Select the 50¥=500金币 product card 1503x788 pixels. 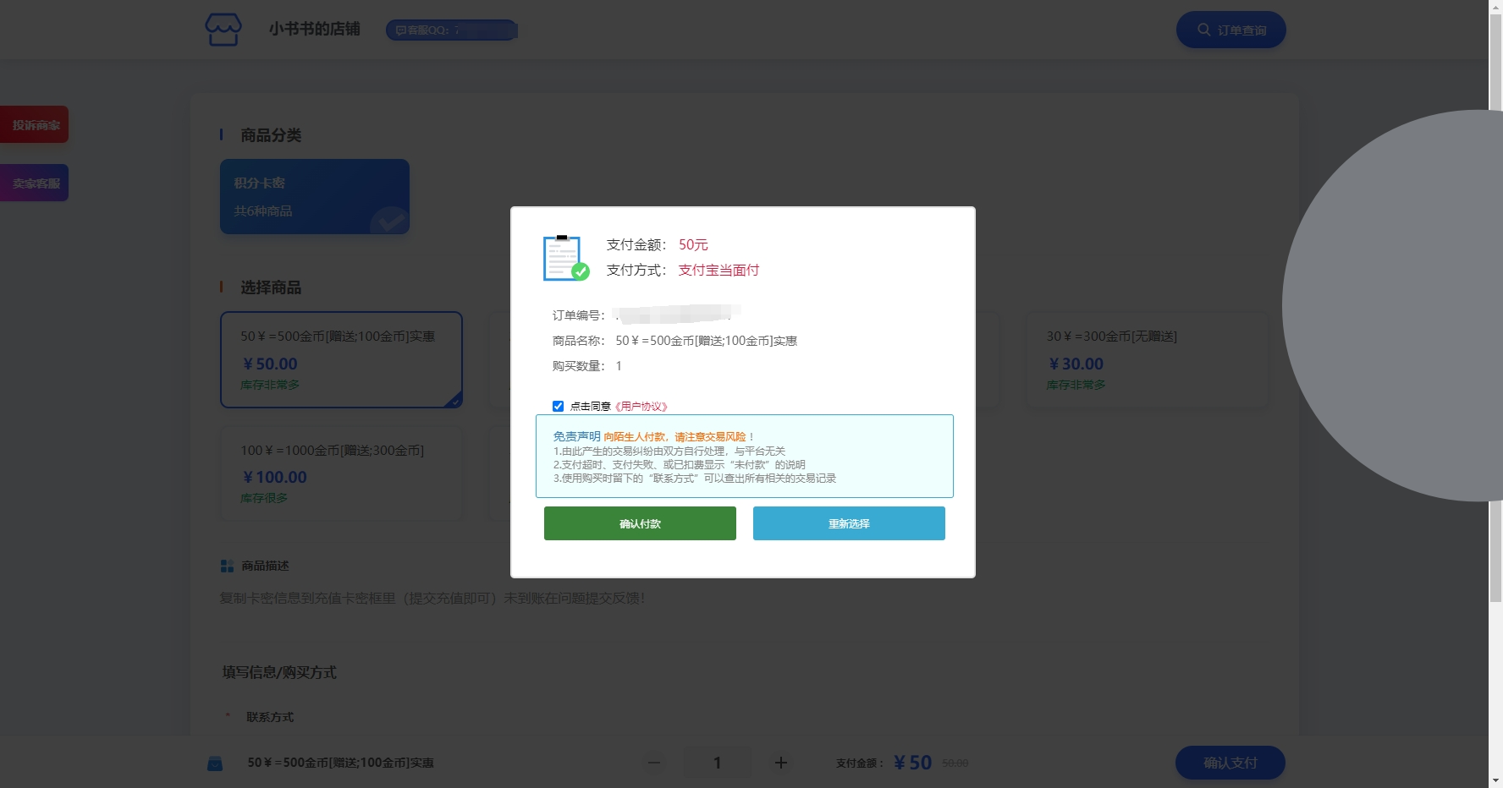[341, 360]
